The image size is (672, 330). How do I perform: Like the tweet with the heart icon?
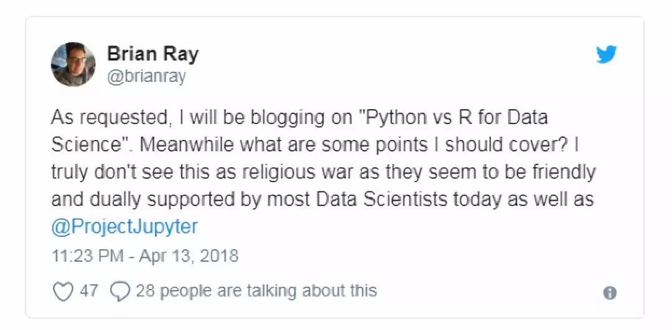pyautogui.click(x=63, y=291)
